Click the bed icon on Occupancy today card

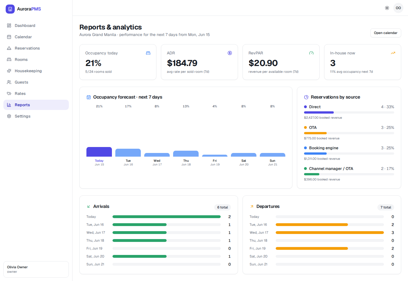[x=148, y=53]
